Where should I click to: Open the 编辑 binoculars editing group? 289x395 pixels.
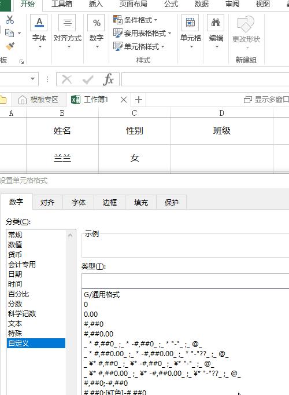coord(216,32)
